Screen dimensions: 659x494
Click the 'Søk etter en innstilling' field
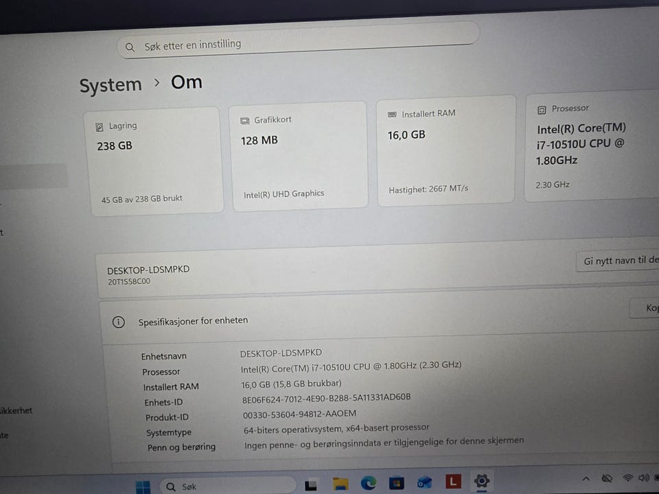297,42
